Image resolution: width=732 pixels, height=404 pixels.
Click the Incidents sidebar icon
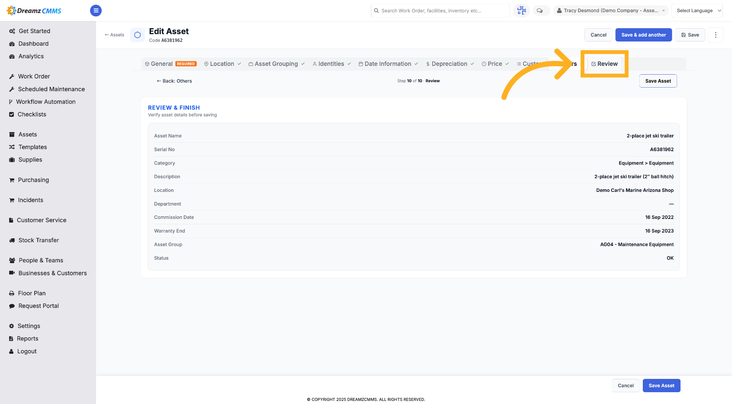click(x=12, y=200)
